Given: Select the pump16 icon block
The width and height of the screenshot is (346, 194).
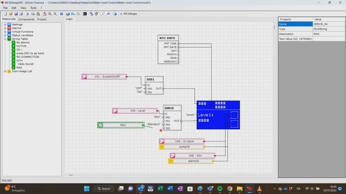Looking at the screenshot, I should 182,147.
